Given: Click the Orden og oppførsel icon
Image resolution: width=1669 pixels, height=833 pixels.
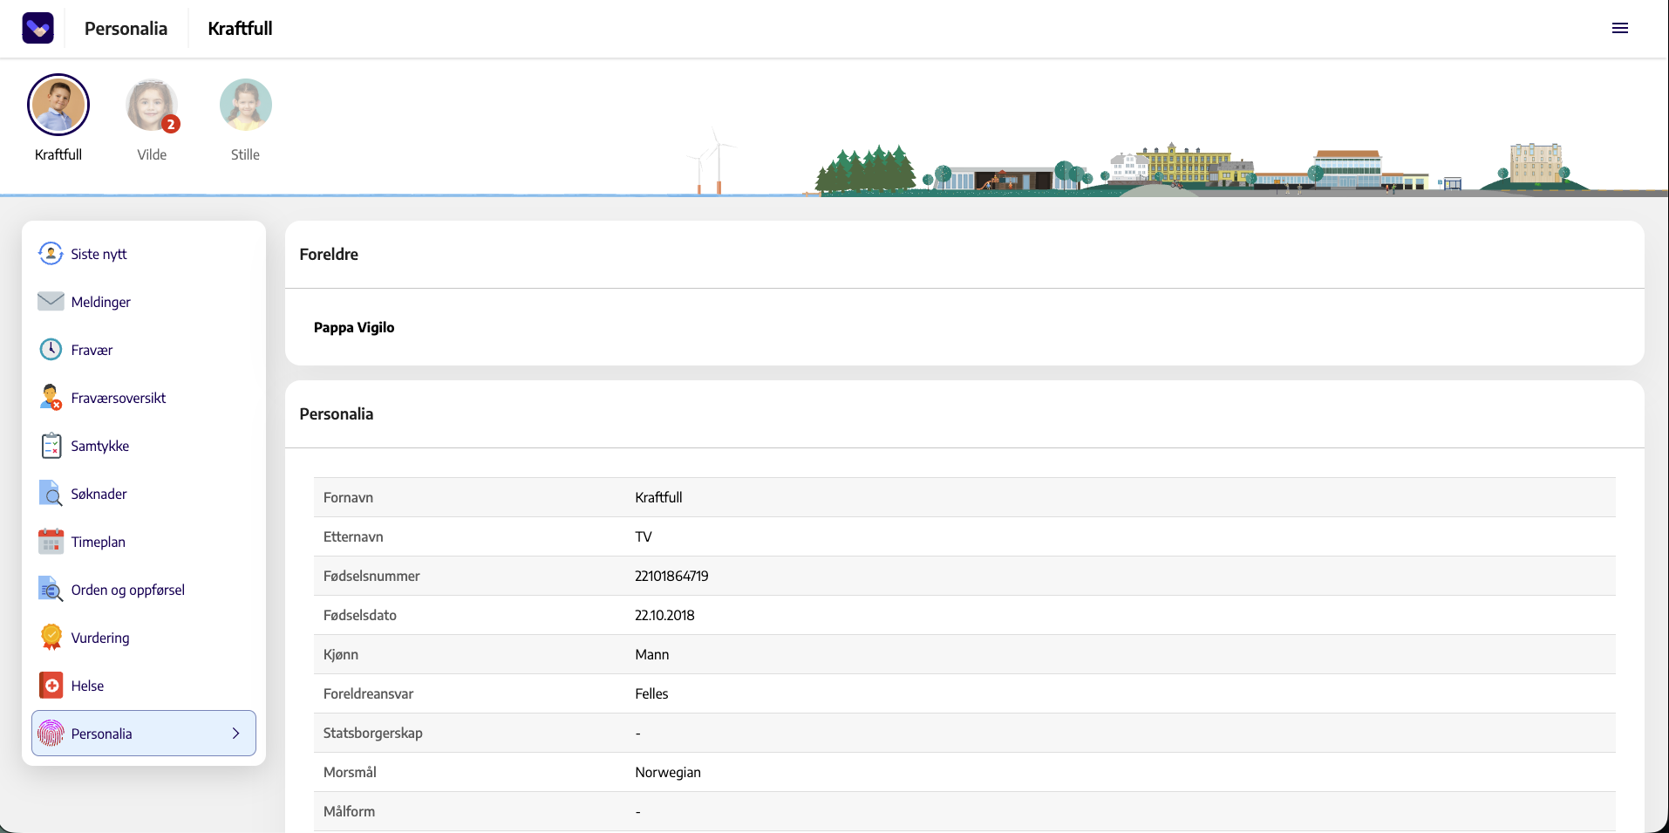Looking at the screenshot, I should click(x=51, y=590).
